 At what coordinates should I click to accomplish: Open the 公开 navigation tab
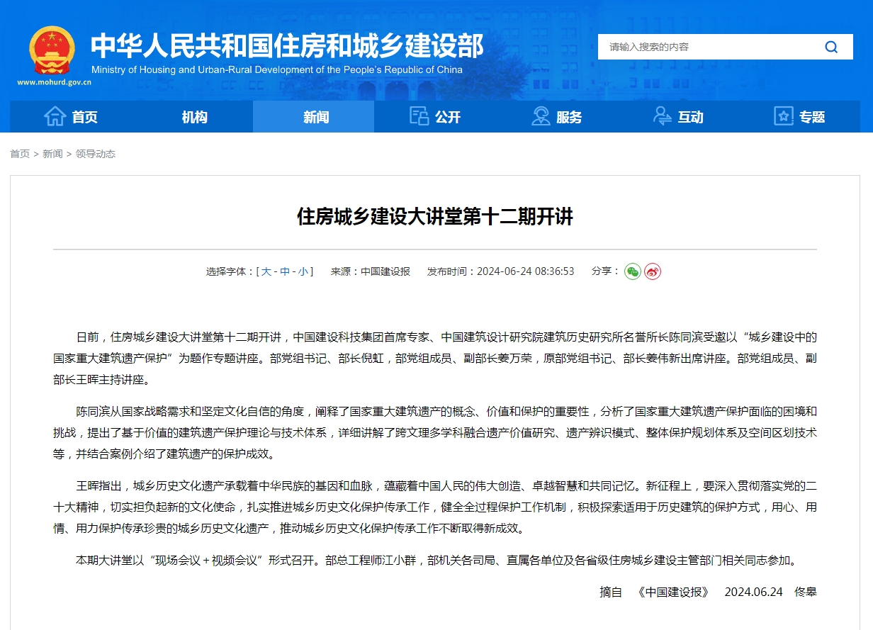pos(436,117)
